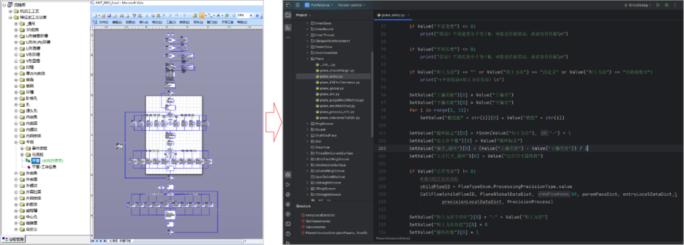Open the Terminal tool window icon
Viewport: 684px width, 245px height.
click(x=288, y=223)
